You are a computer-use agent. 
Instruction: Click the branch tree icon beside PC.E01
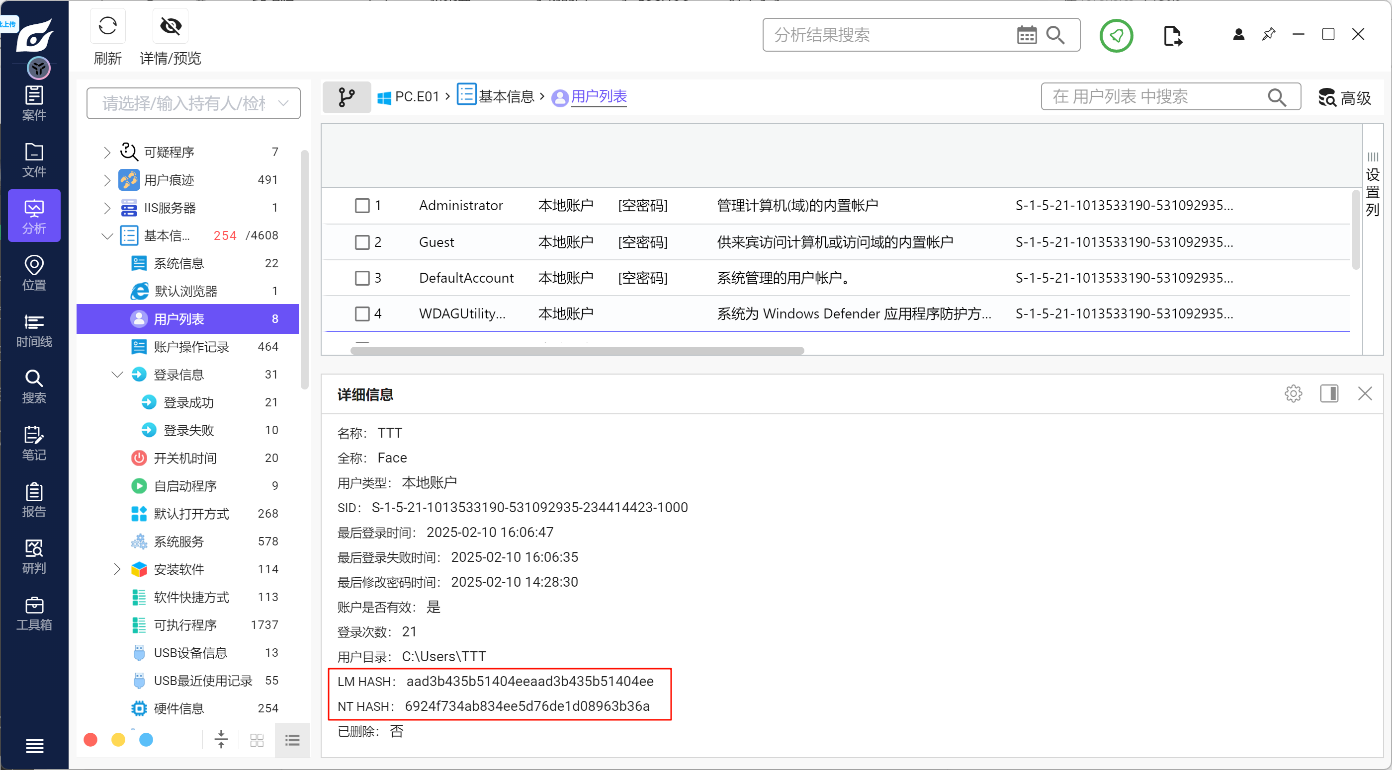coord(347,97)
